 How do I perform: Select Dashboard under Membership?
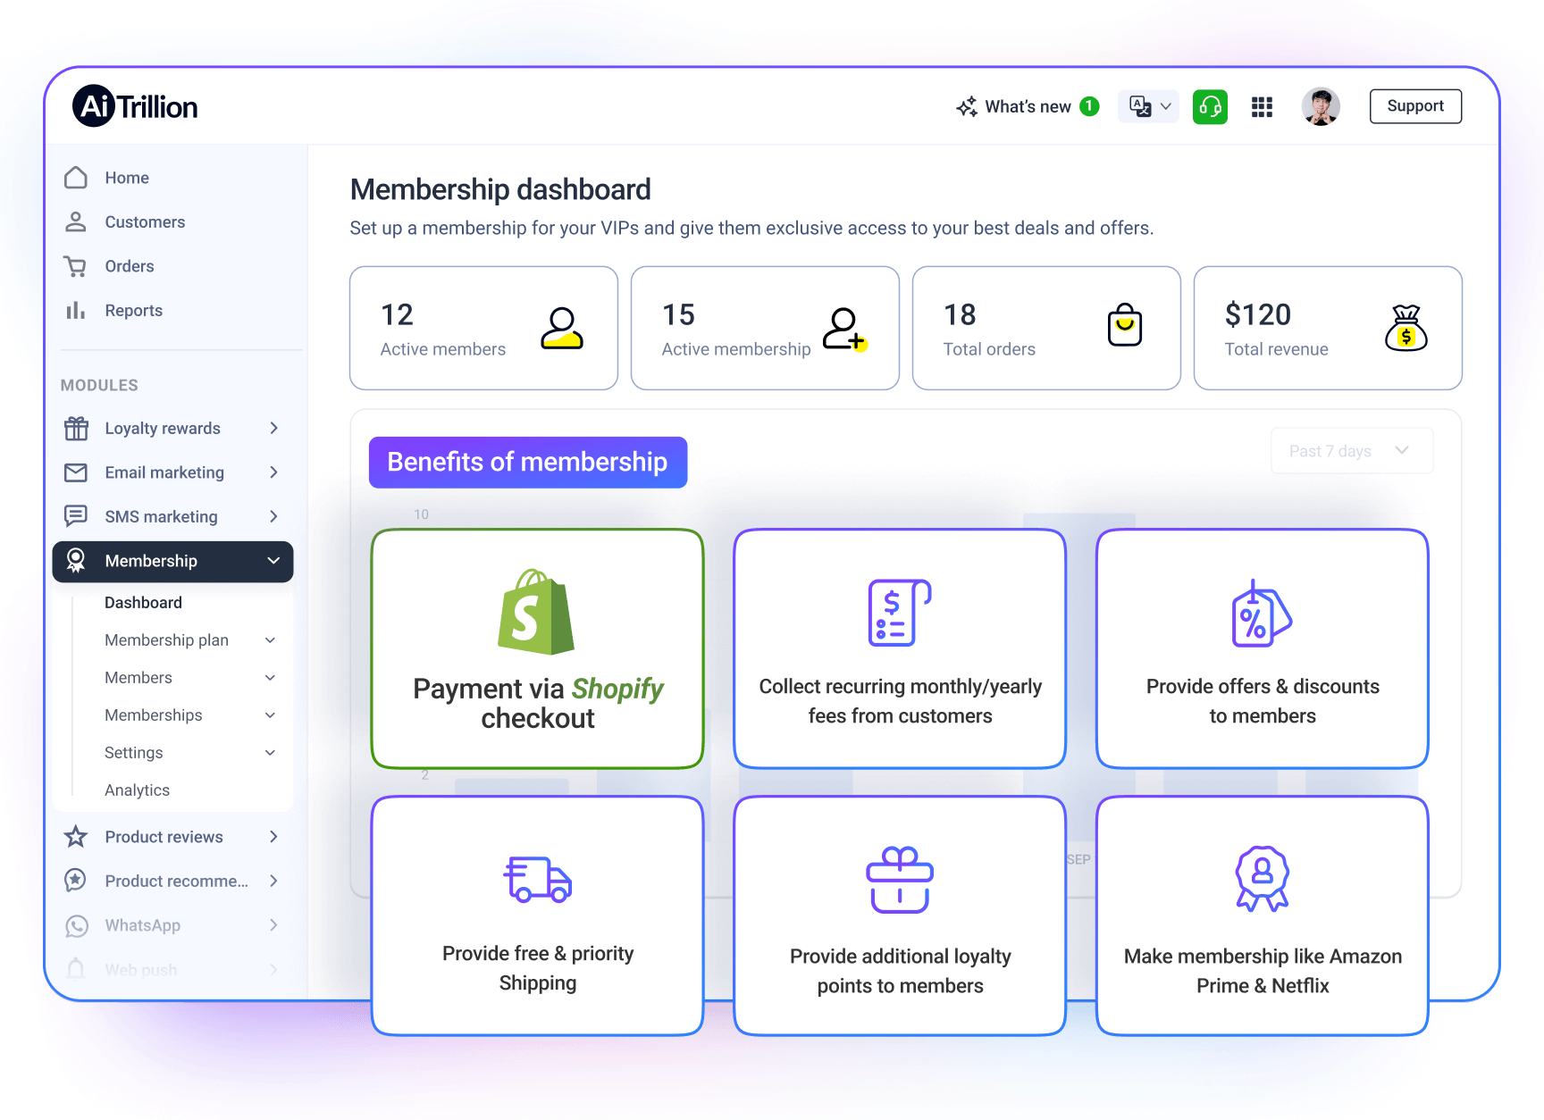click(143, 603)
